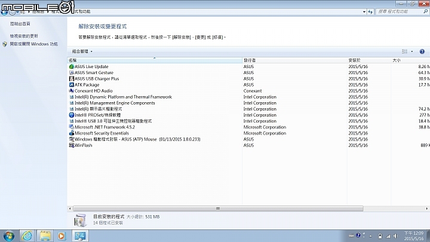Launch Internet Explorer from taskbar
This screenshot has width=430, height=242.
(x=27, y=236)
